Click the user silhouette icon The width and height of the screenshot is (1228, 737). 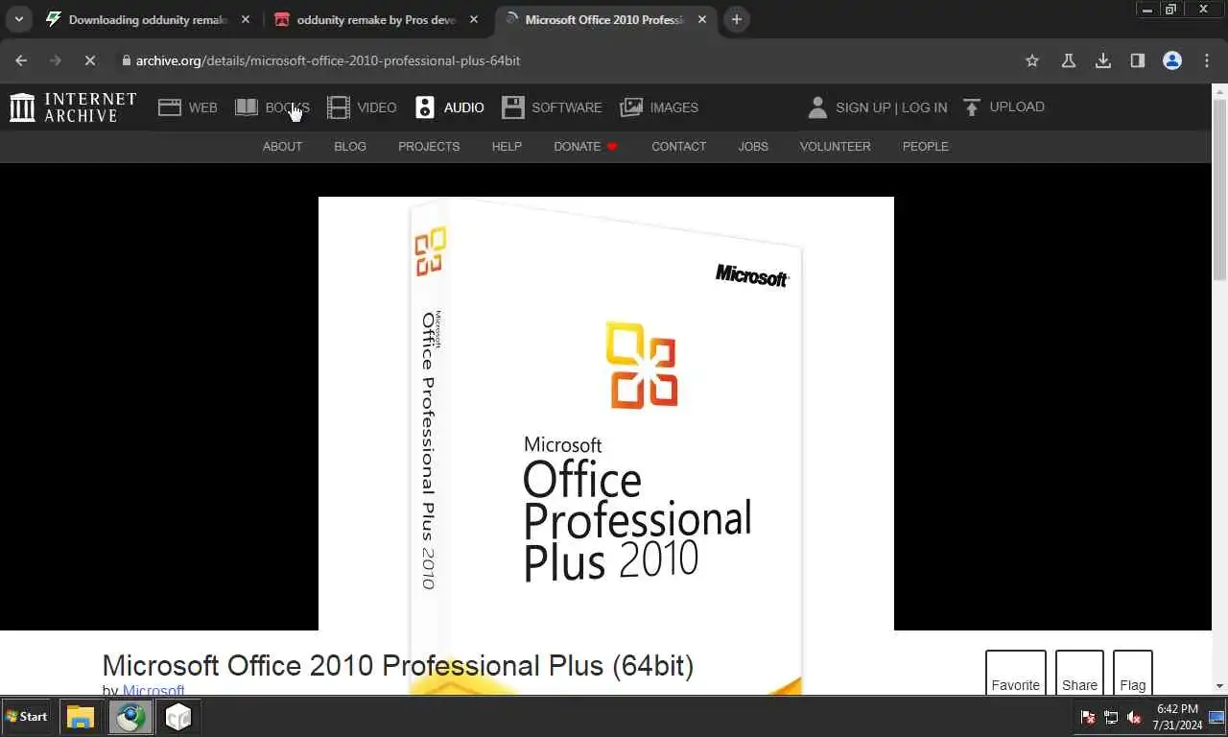(x=817, y=107)
